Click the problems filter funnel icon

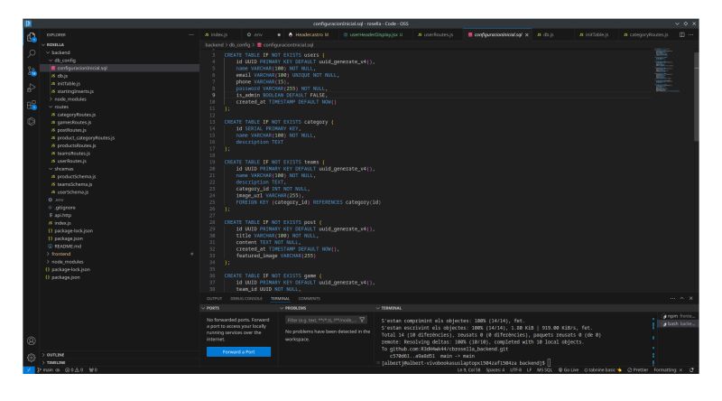click(x=363, y=320)
